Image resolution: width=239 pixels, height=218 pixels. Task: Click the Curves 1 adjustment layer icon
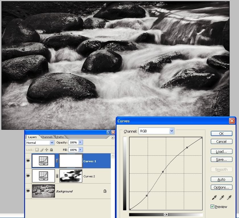(x=44, y=161)
